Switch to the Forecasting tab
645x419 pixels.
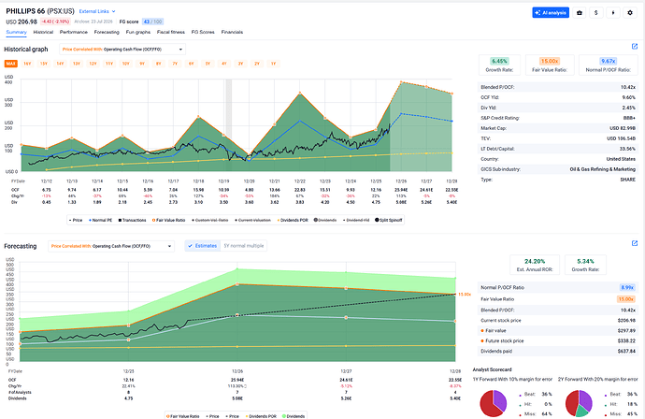(x=107, y=32)
